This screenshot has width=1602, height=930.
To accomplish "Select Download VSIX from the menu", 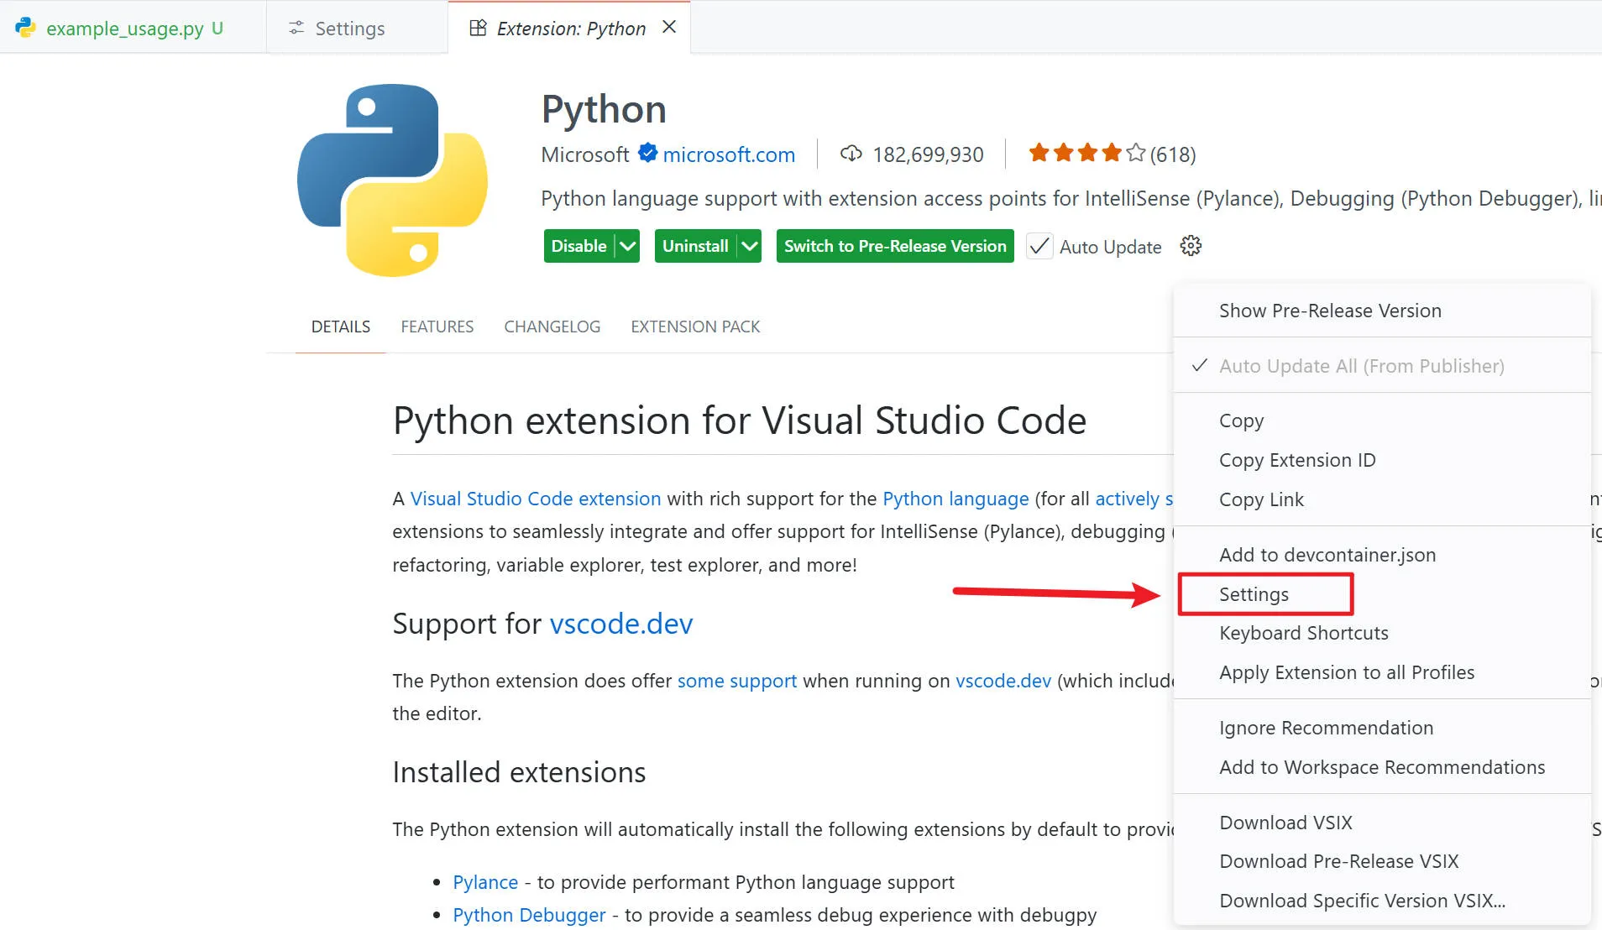I will (1285, 823).
